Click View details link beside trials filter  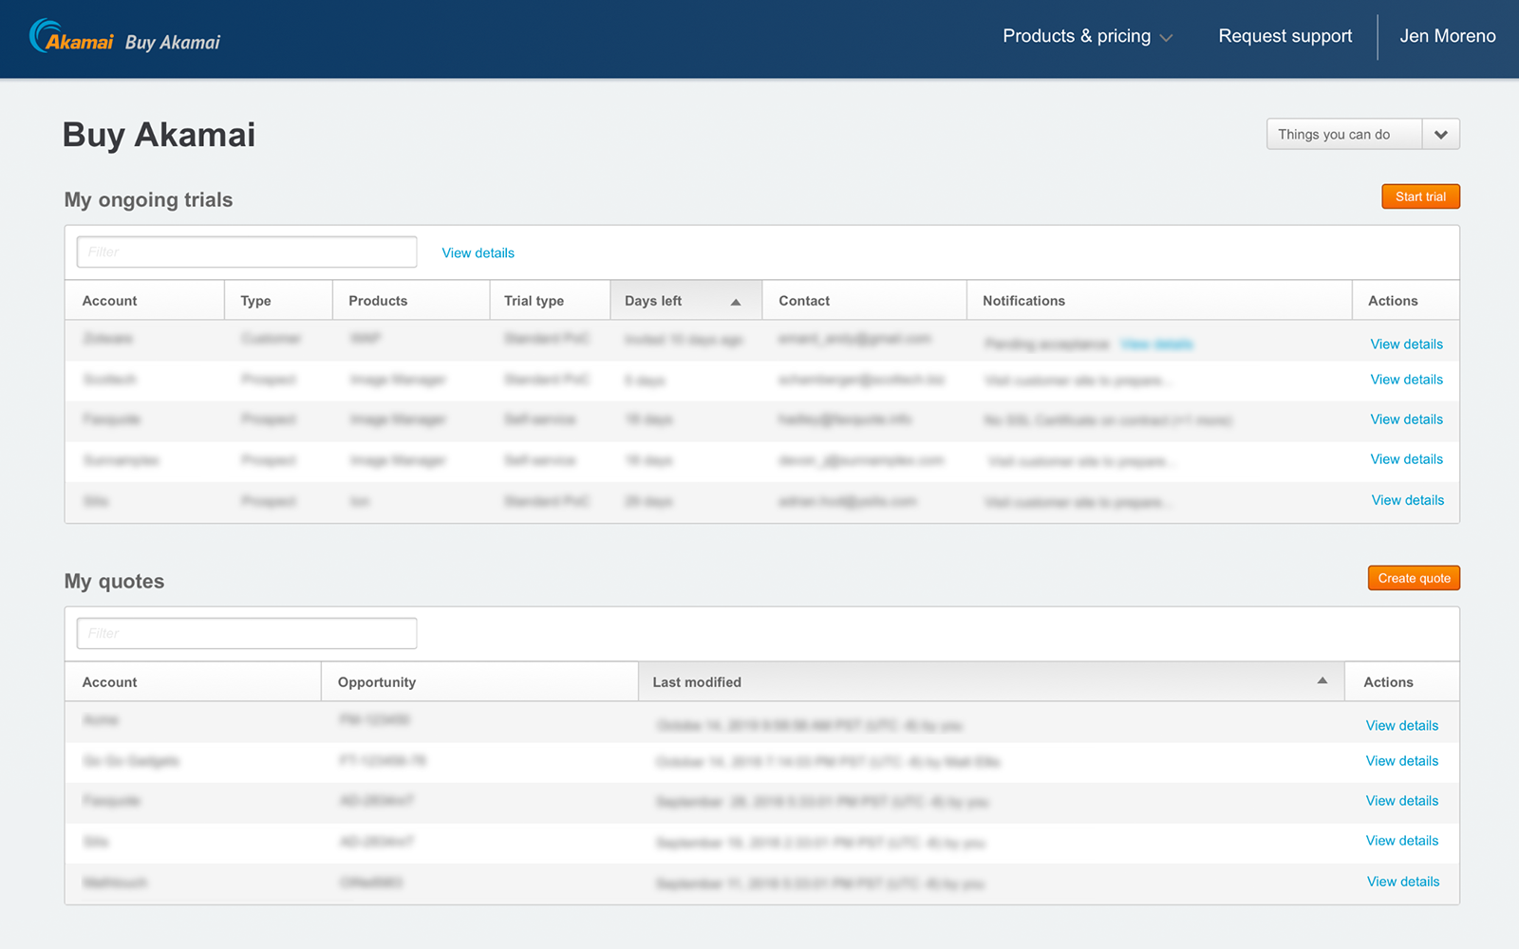point(478,252)
